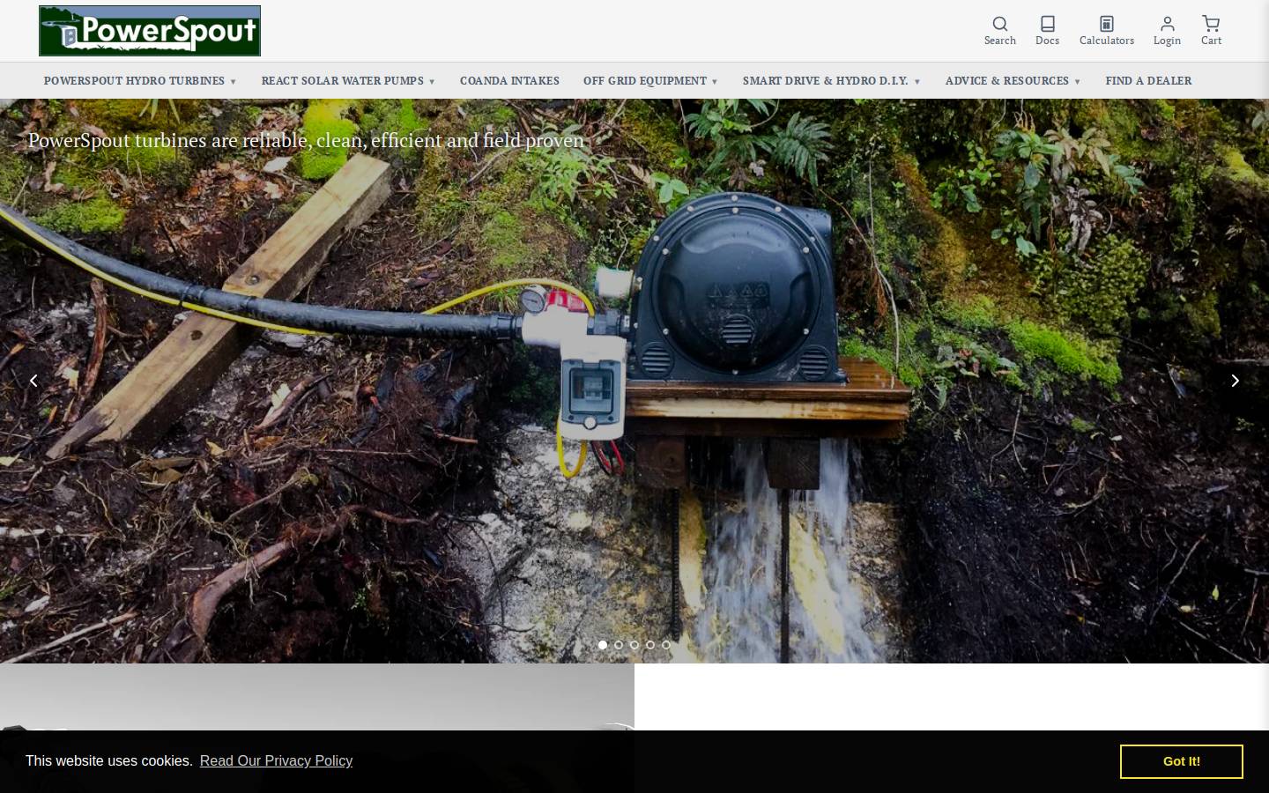Dismiss cookie banner with Got It!

[x=1181, y=761]
